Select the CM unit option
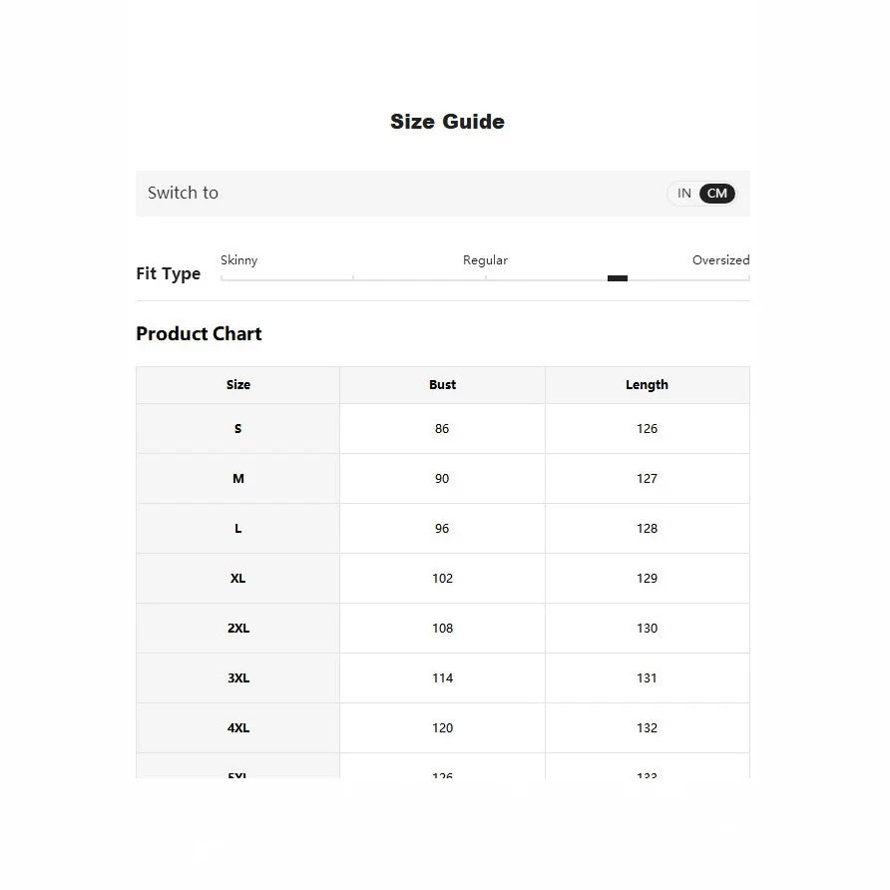 tap(716, 194)
